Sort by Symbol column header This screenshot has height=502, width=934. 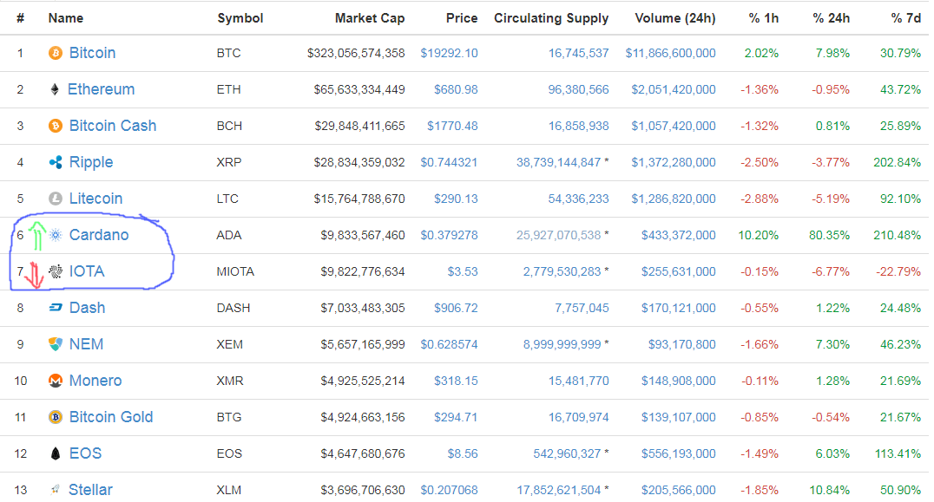click(240, 18)
